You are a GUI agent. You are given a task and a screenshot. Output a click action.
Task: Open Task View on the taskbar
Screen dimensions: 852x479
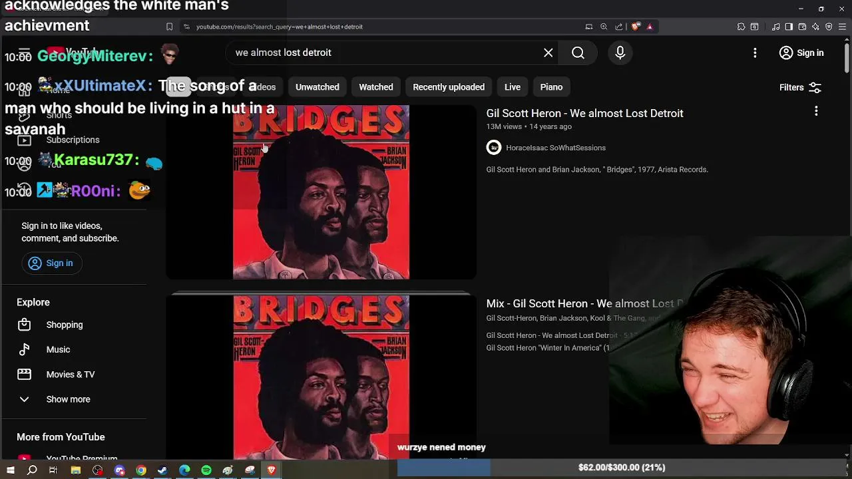click(53, 470)
